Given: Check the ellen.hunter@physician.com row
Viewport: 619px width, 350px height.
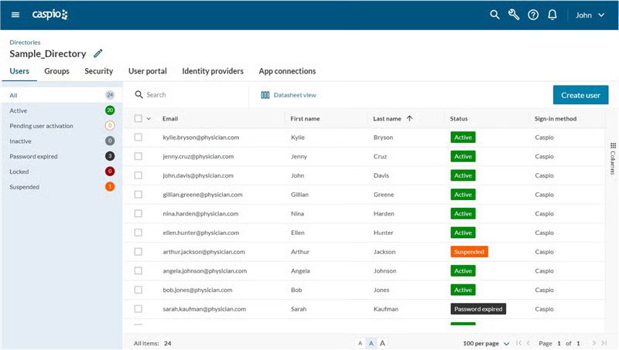Looking at the screenshot, I should [x=138, y=233].
